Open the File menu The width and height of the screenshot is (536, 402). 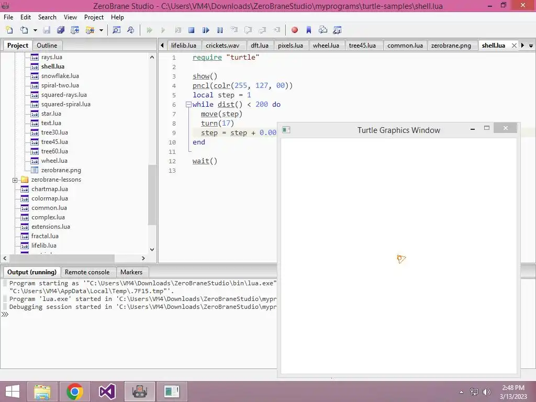tap(8, 17)
